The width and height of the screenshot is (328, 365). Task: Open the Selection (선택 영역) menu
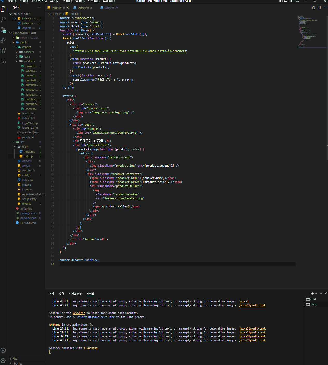click(39, 1)
